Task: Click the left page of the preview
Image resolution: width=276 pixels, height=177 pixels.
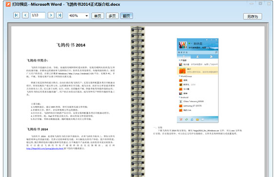Action: click(x=71, y=102)
